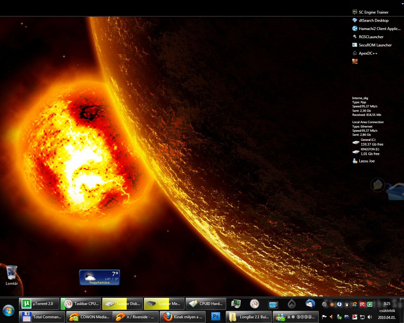Image resolution: width=404 pixels, height=323 pixels.
Task: Select the Lomtár recycle bin icon
Action: (x=12, y=275)
